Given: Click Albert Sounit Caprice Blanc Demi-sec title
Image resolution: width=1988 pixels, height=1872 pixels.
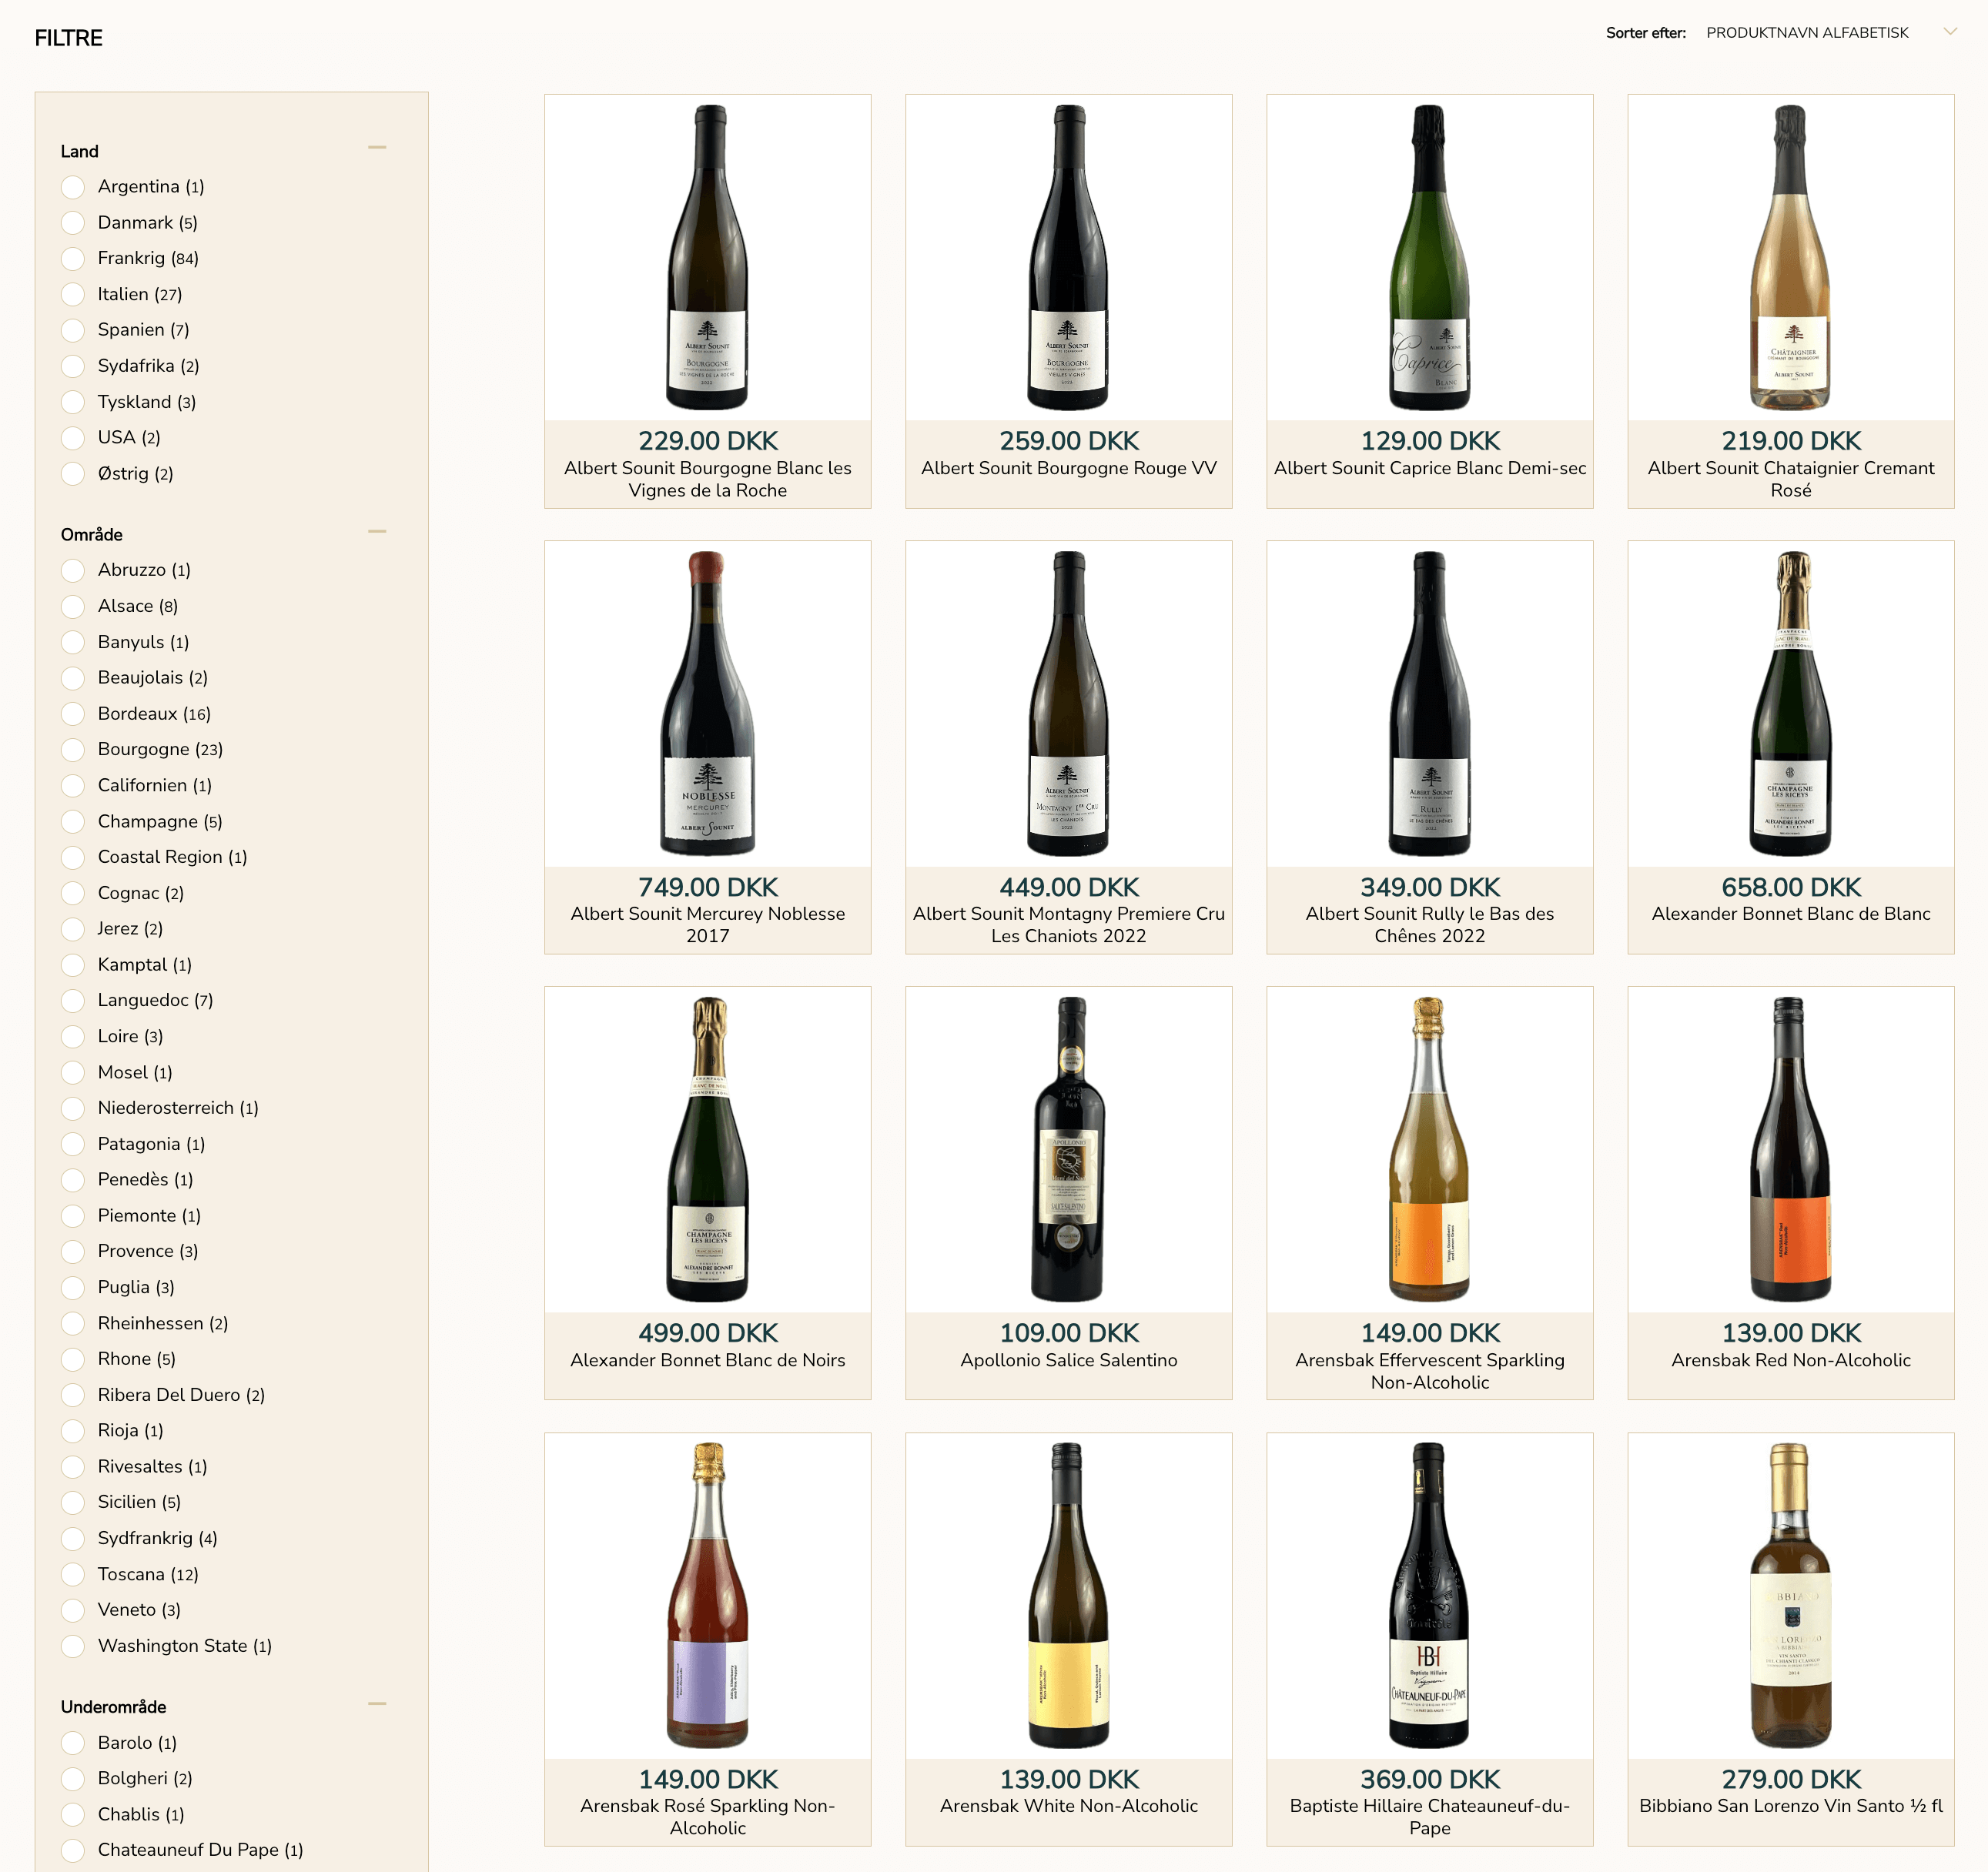Looking at the screenshot, I should tap(1430, 468).
